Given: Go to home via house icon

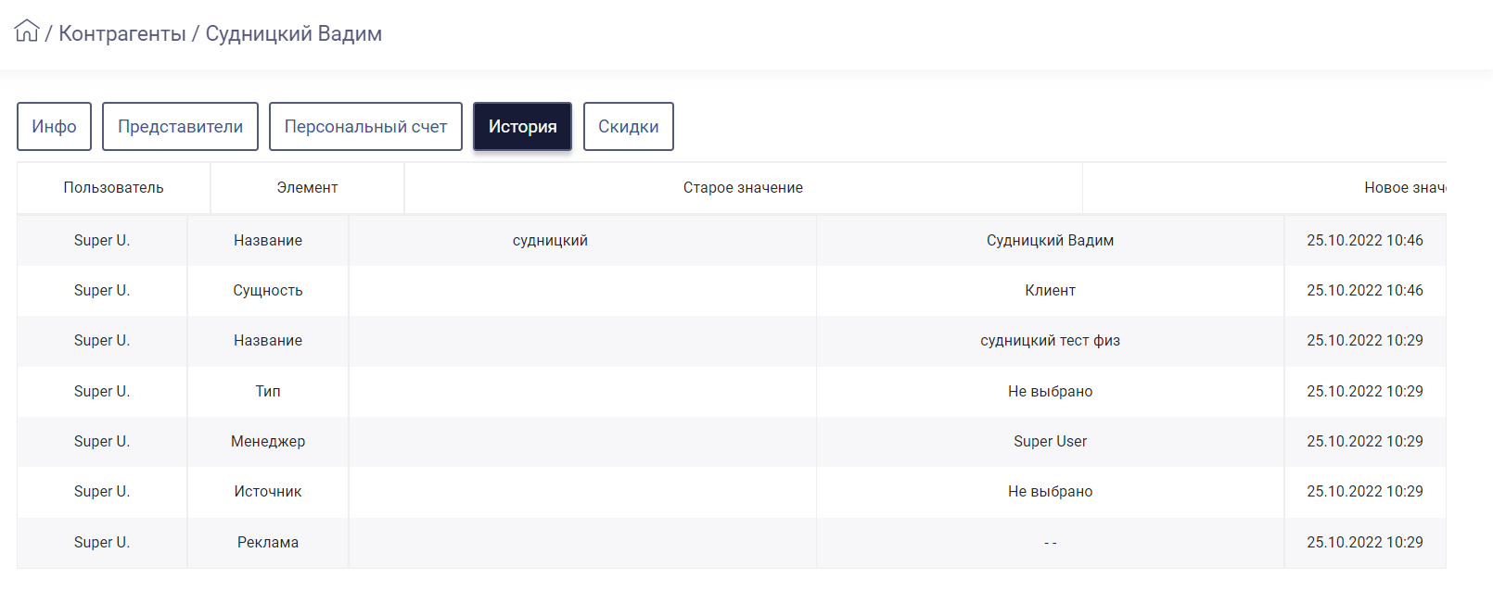Looking at the screenshot, I should (27, 31).
